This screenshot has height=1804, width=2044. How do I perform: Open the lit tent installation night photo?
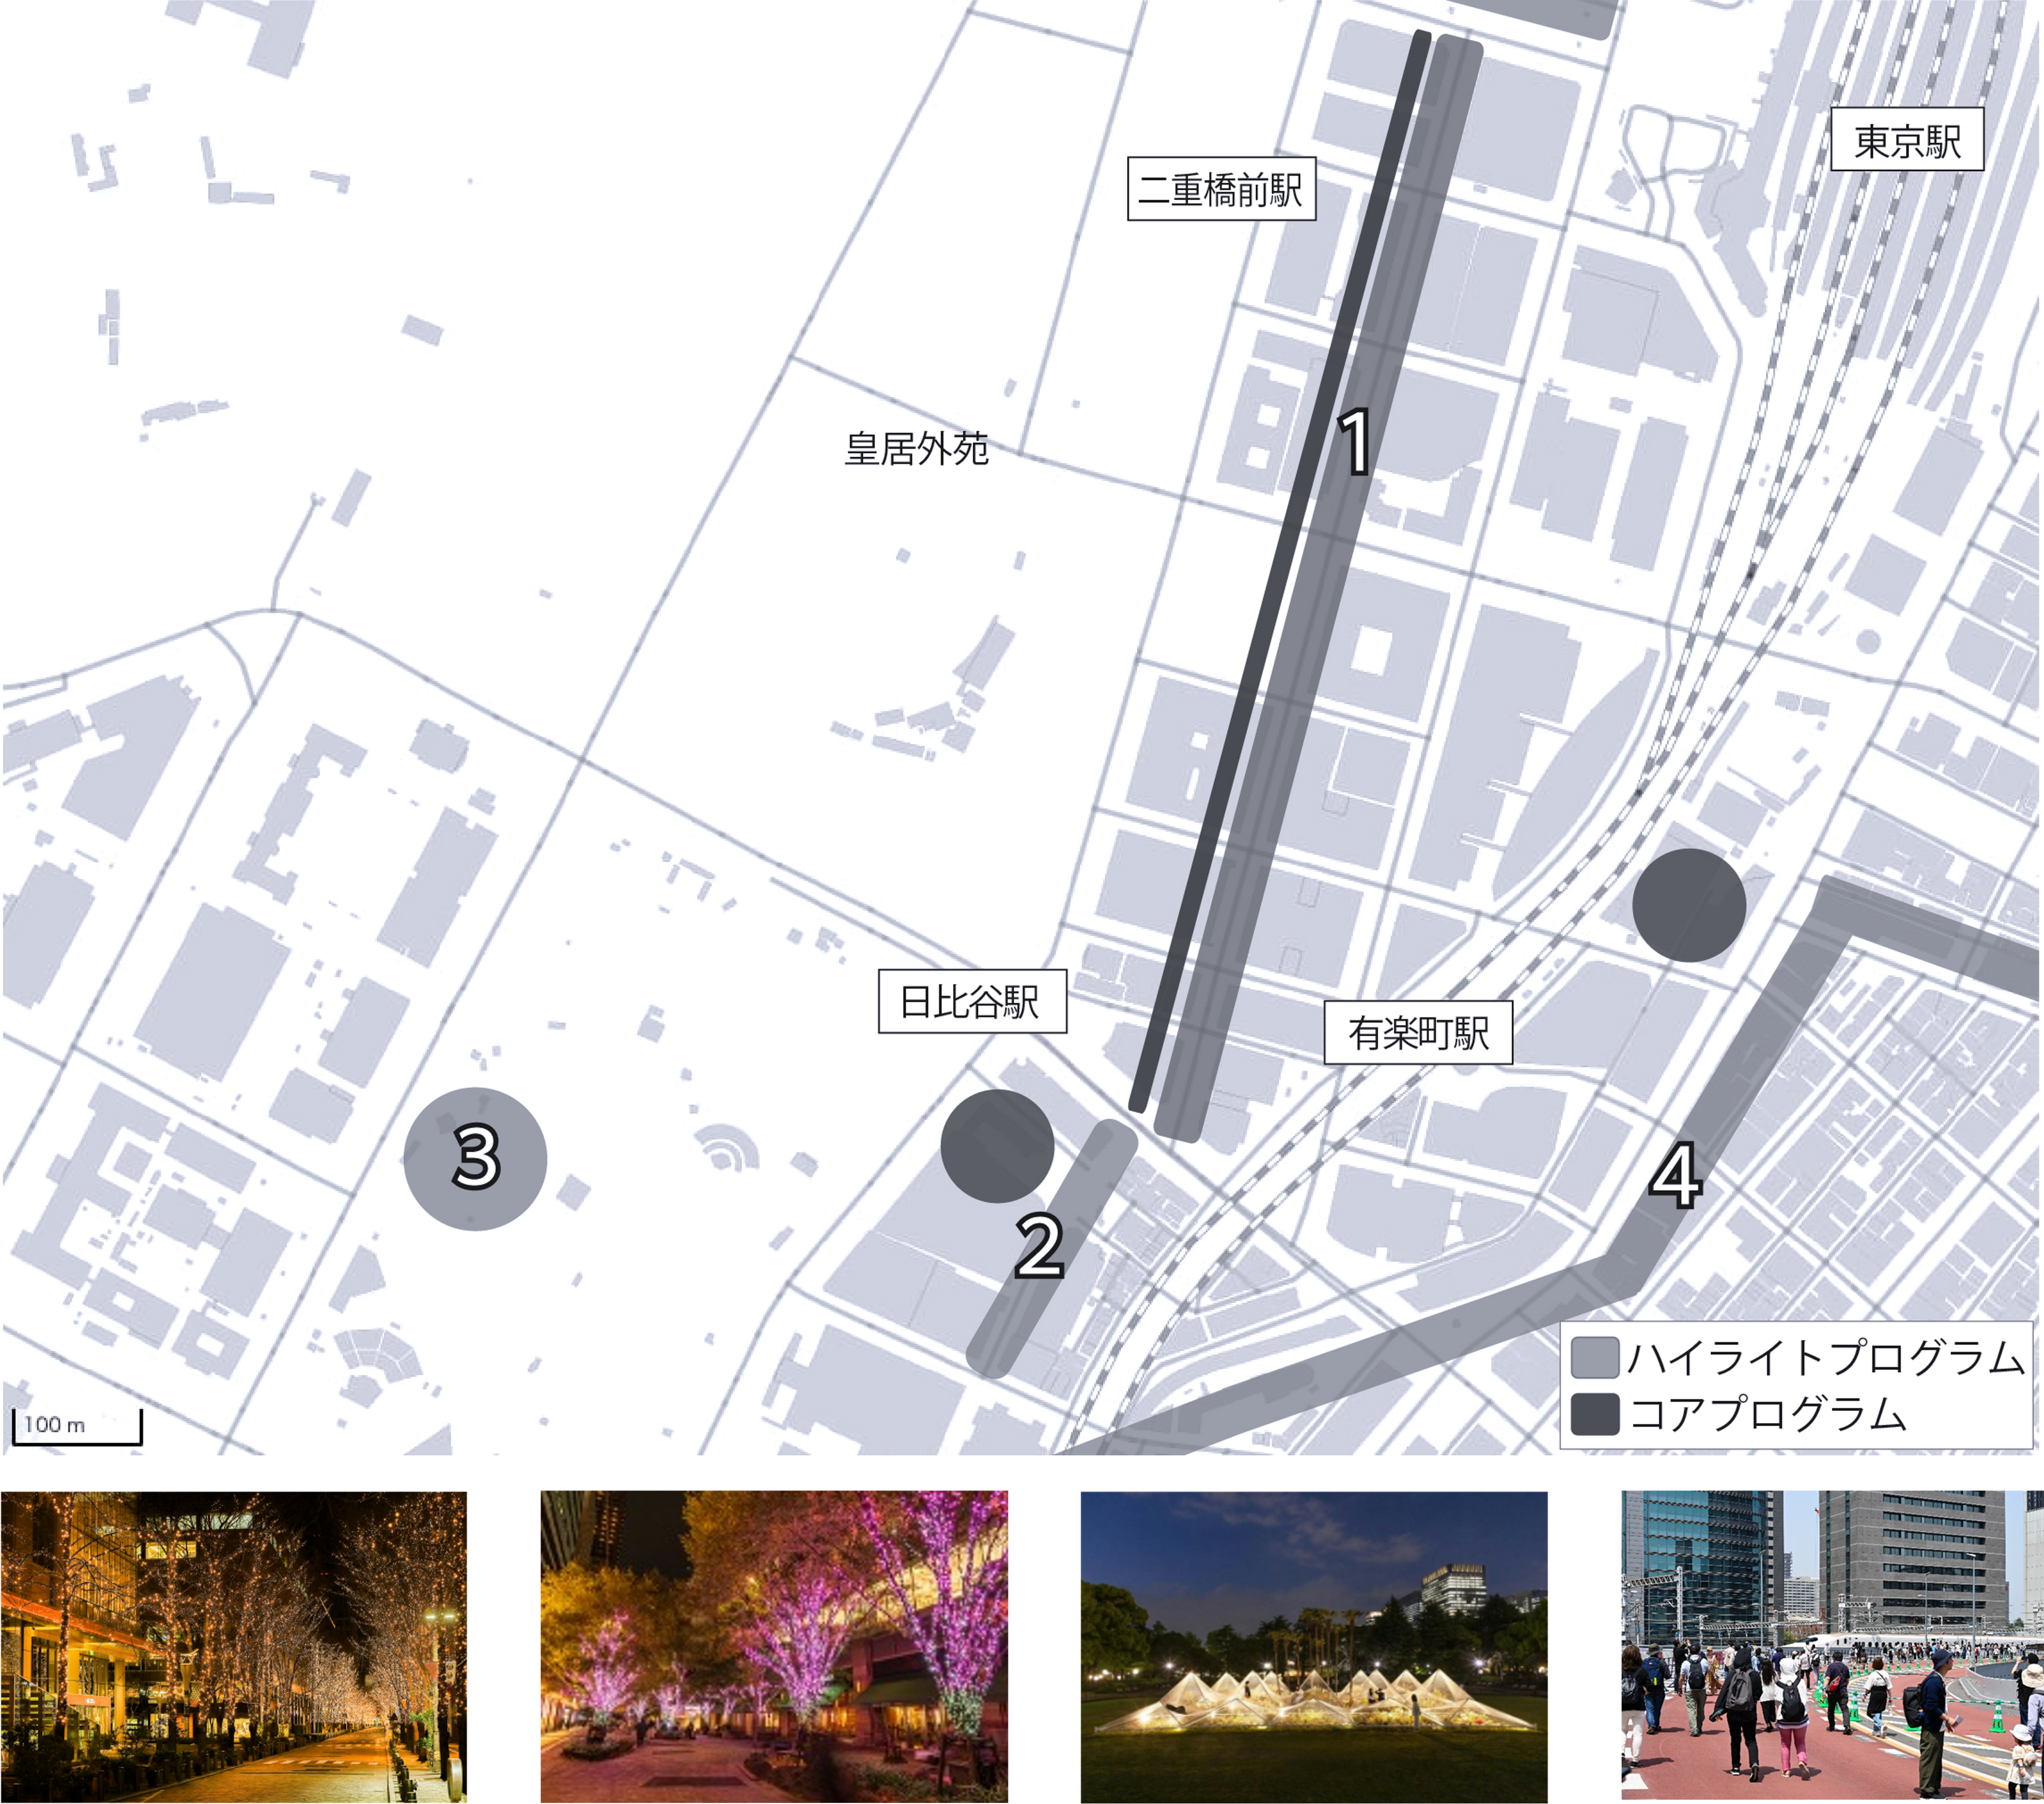1314,1646
